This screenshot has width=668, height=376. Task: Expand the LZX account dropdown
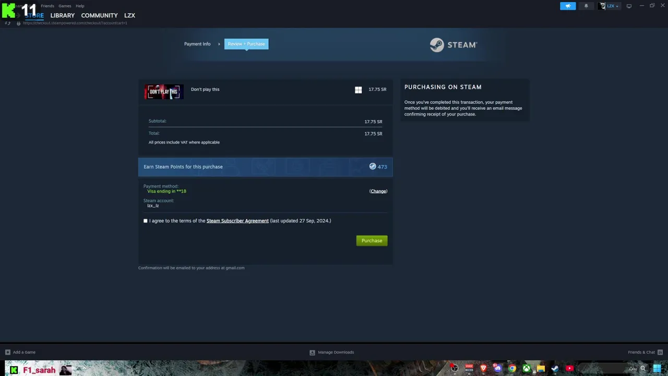pos(613,6)
